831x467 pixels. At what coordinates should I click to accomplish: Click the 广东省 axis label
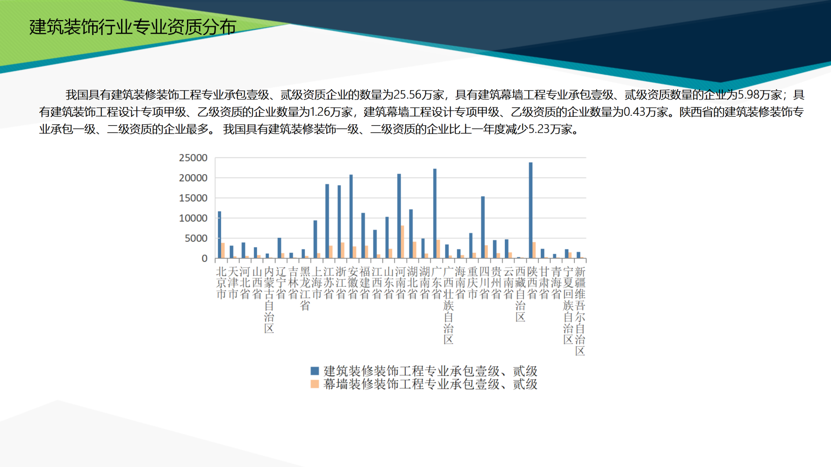tap(437, 283)
